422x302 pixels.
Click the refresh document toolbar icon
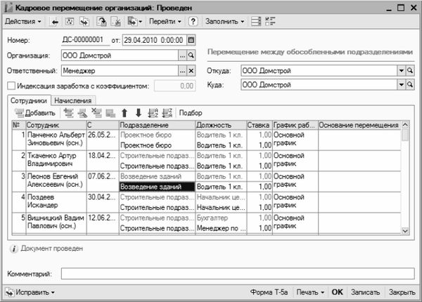click(x=70, y=22)
